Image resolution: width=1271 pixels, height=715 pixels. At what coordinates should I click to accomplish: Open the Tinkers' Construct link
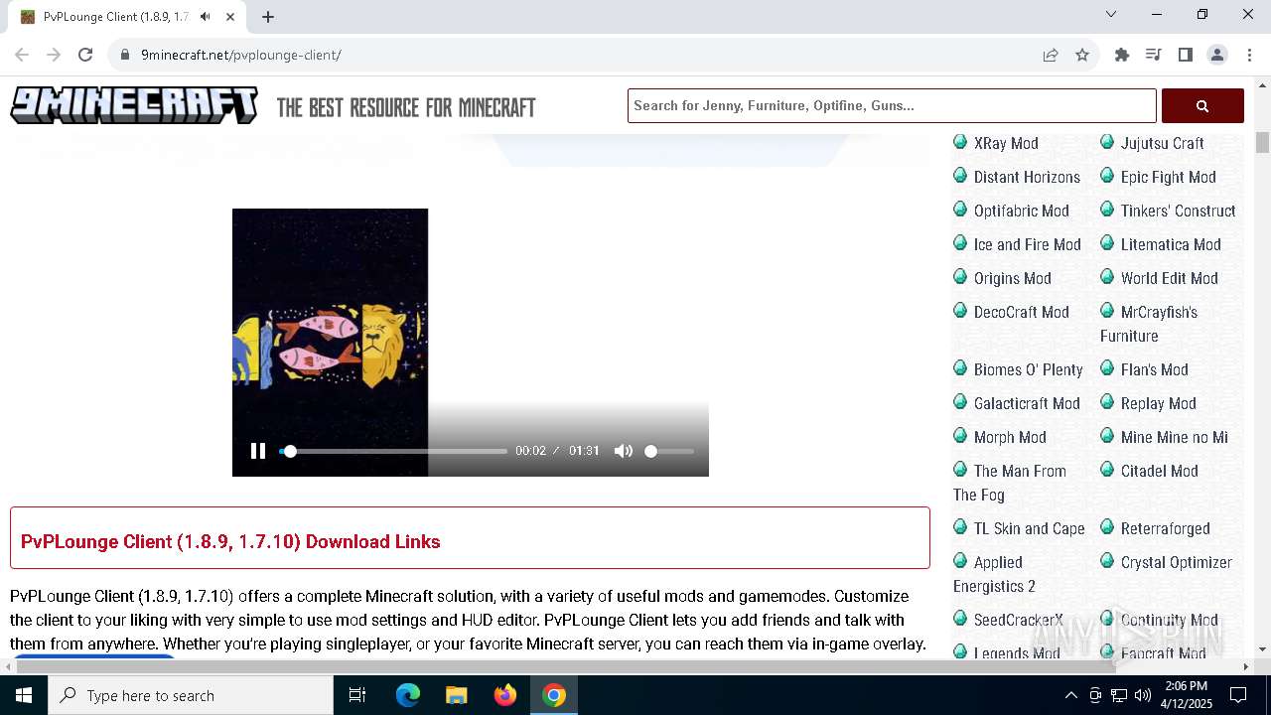[1178, 211]
